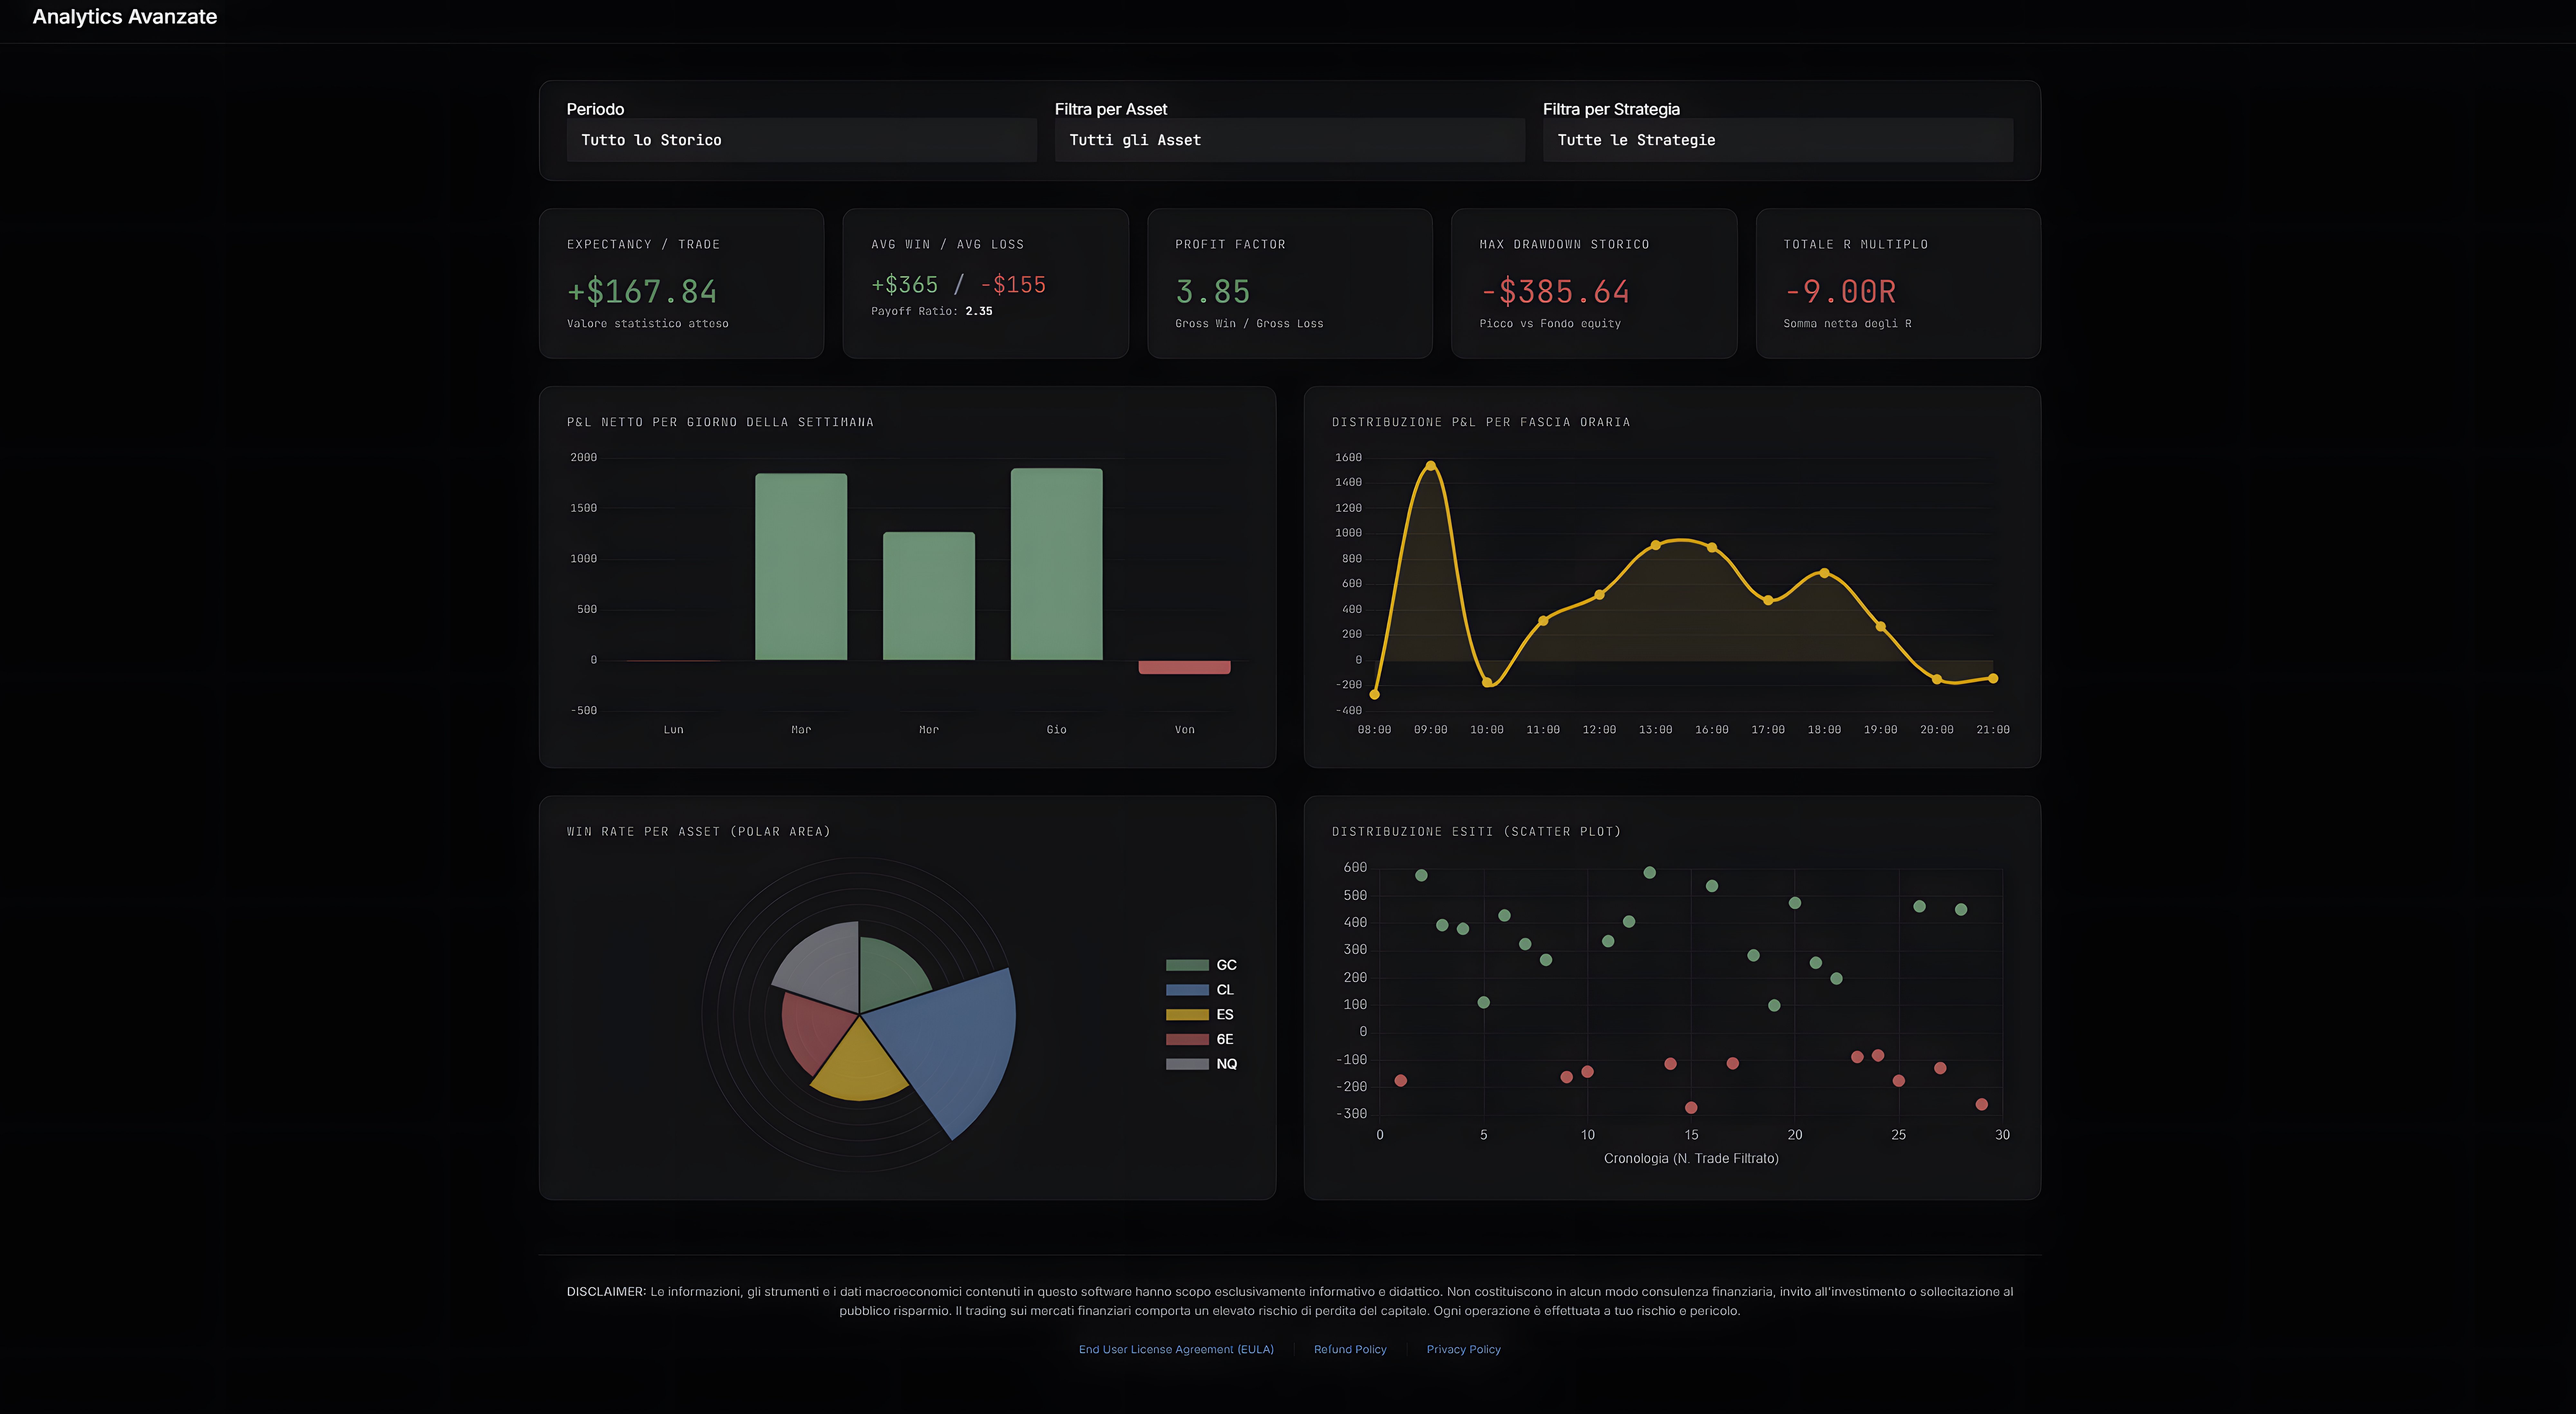Click the Max Drawdown value -$385.64
2576x1414 pixels.
click(1555, 292)
